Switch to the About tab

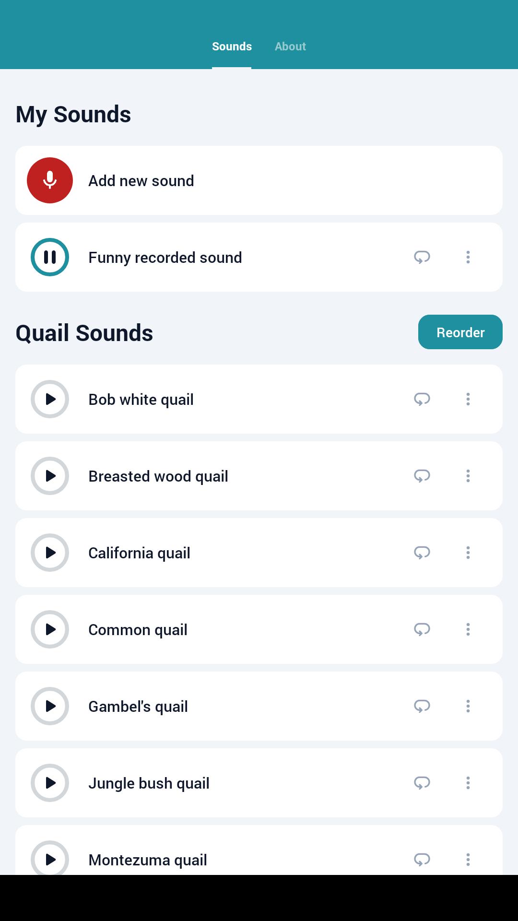[x=290, y=47]
